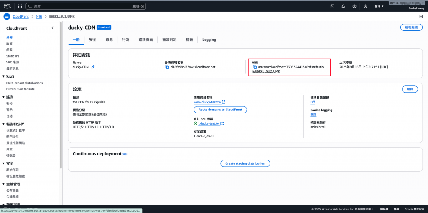Open Continuous deployment 資訊 link
Screen dimensions: 428x213
[125, 154]
